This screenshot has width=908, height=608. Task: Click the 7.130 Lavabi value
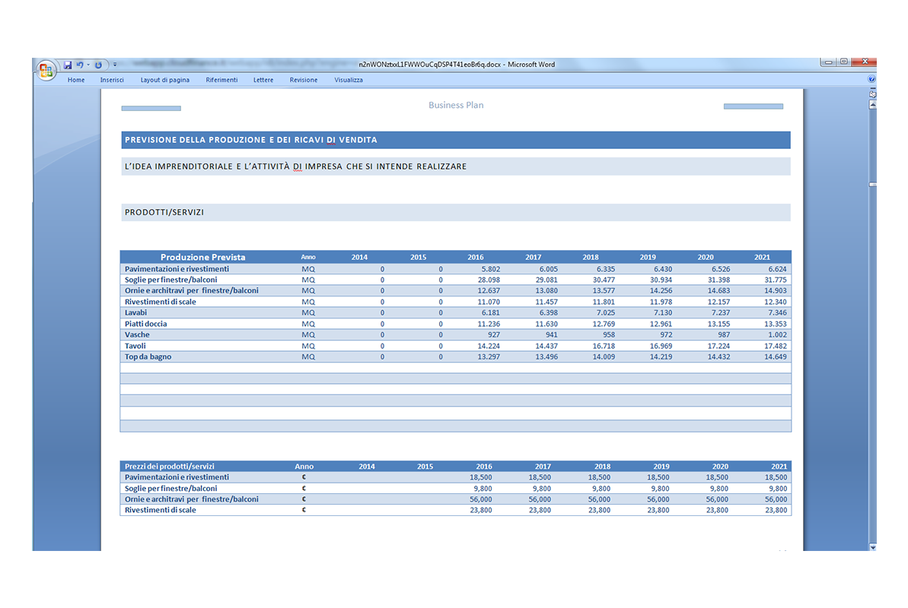click(x=663, y=313)
